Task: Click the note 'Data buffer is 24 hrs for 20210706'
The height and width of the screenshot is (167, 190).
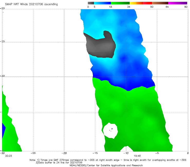Action: 59,163
